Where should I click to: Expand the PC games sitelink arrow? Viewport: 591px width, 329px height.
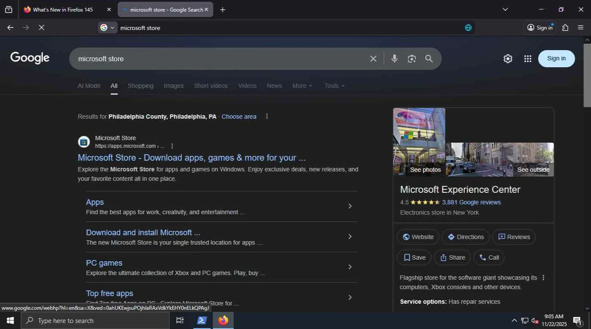350,267
